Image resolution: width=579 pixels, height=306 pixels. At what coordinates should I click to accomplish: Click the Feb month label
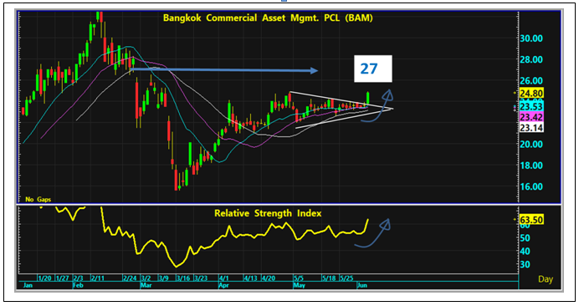pos(78,285)
